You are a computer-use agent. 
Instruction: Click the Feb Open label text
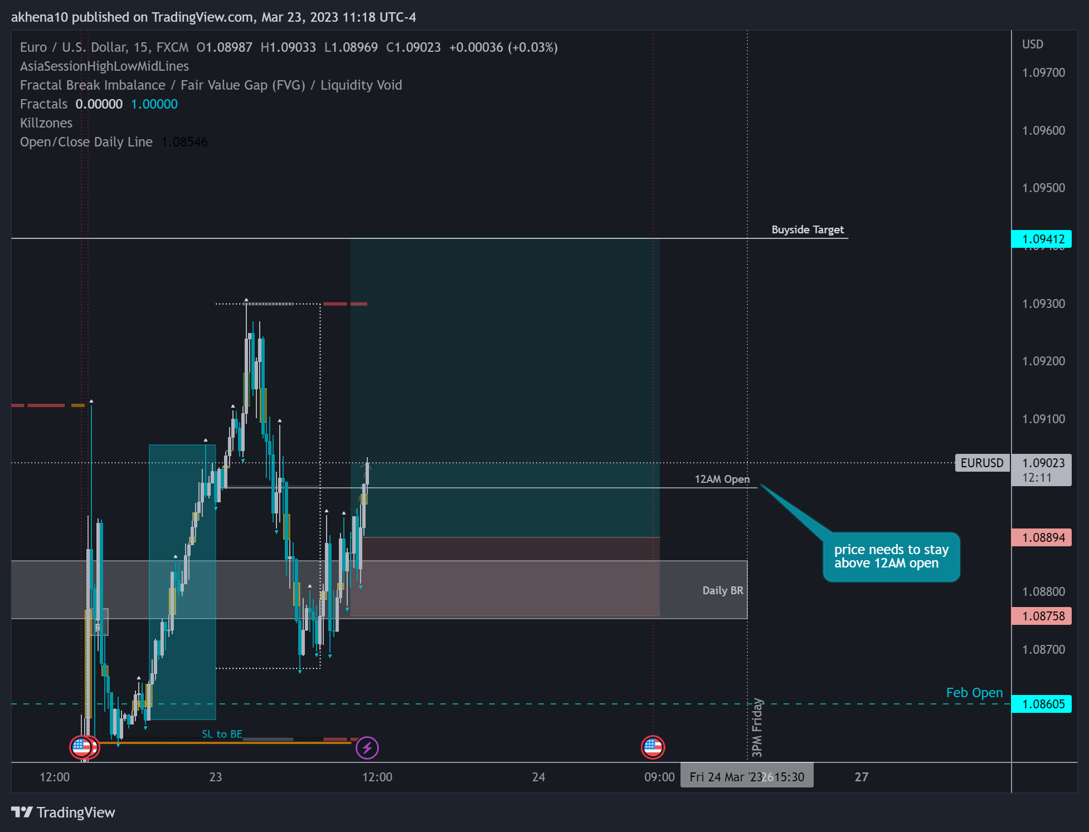974,692
